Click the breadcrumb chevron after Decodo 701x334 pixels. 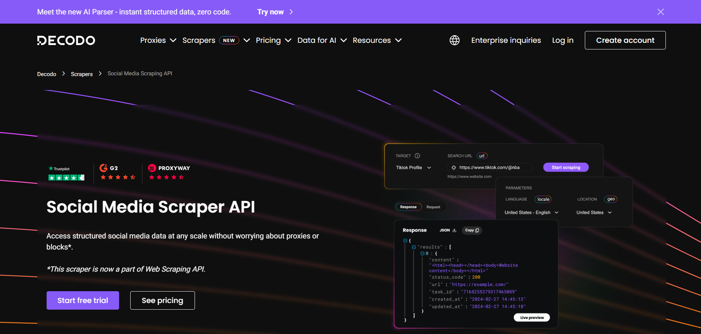tap(63, 74)
